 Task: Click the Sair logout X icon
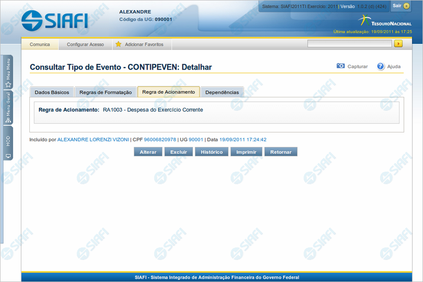click(x=407, y=6)
